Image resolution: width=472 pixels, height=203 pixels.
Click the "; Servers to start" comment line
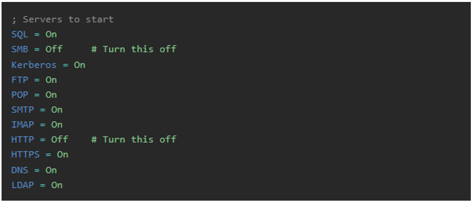point(62,19)
